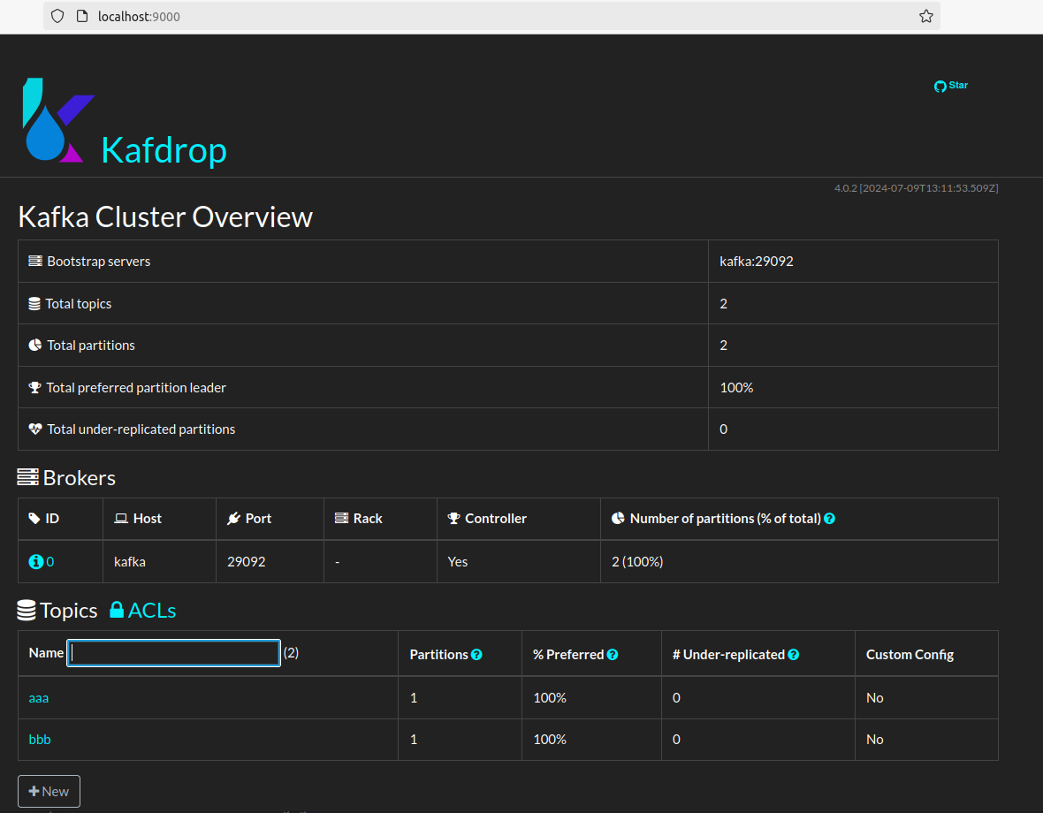
Task: Click the GitHub Star icon
Action: click(x=940, y=87)
